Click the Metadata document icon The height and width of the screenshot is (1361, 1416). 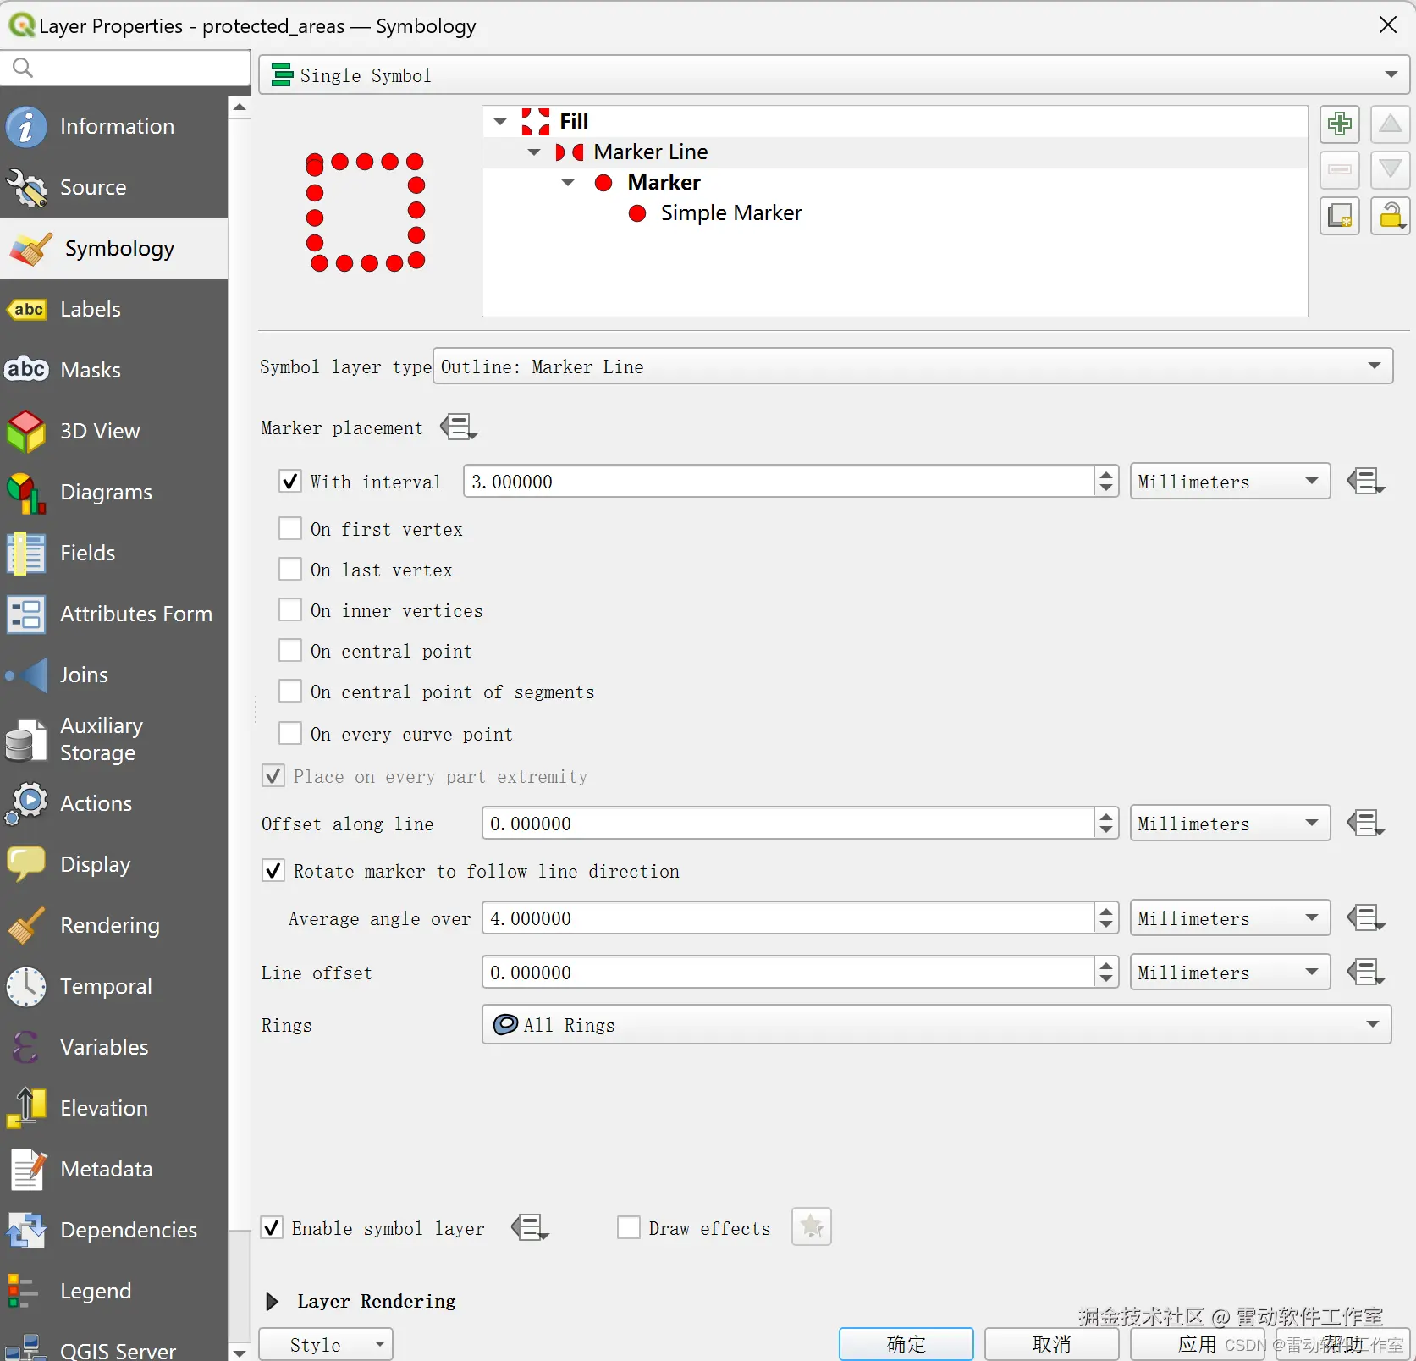point(26,1170)
